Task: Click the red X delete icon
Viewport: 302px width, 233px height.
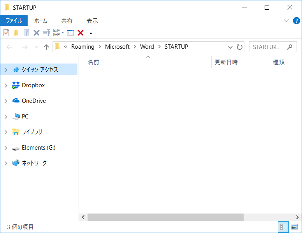Action: (x=81, y=33)
